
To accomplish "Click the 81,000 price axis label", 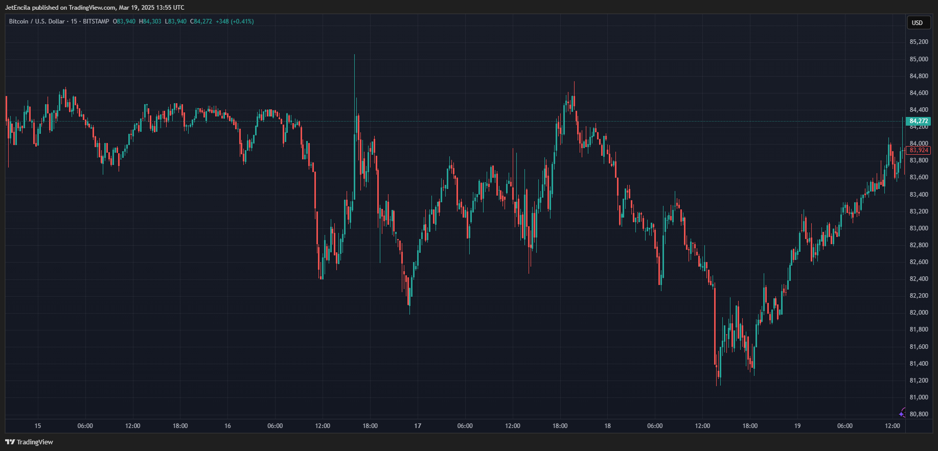I will (x=919, y=397).
